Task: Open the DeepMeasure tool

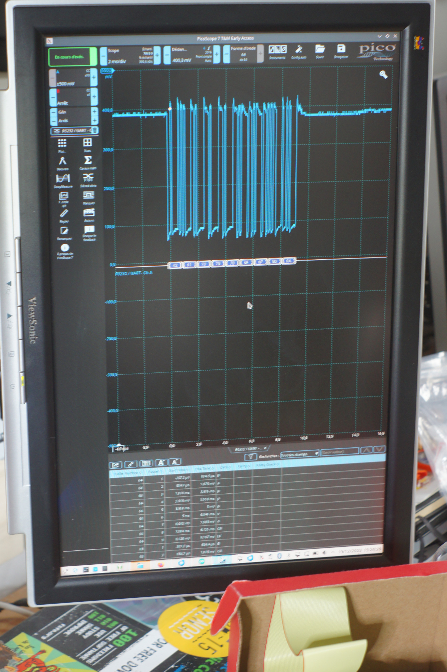Action: [63, 180]
